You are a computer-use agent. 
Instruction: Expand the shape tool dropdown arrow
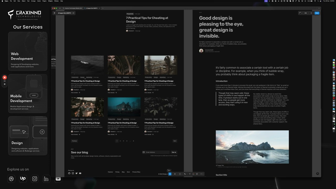[x=182, y=174]
